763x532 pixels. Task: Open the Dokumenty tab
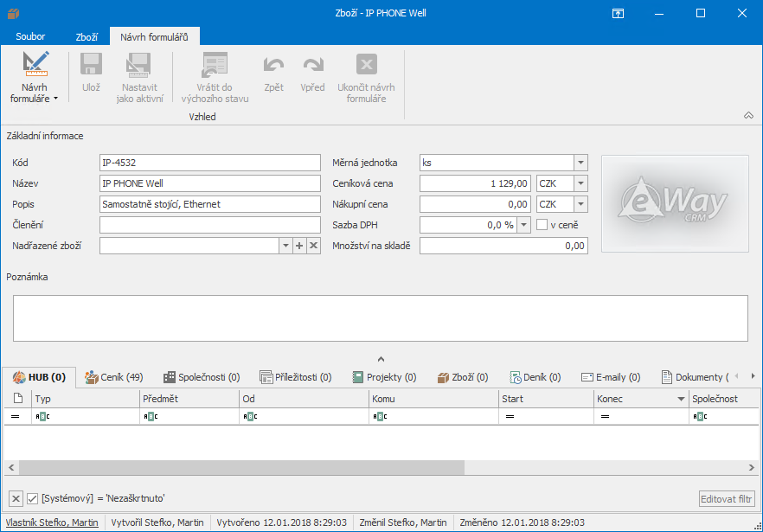coord(696,377)
